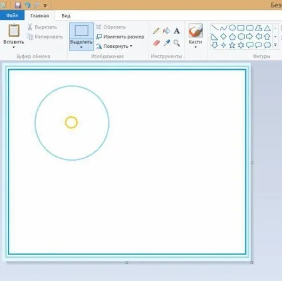Select the Magnifier tool
The image size is (282, 281).
pyautogui.click(x=177, y=43)
